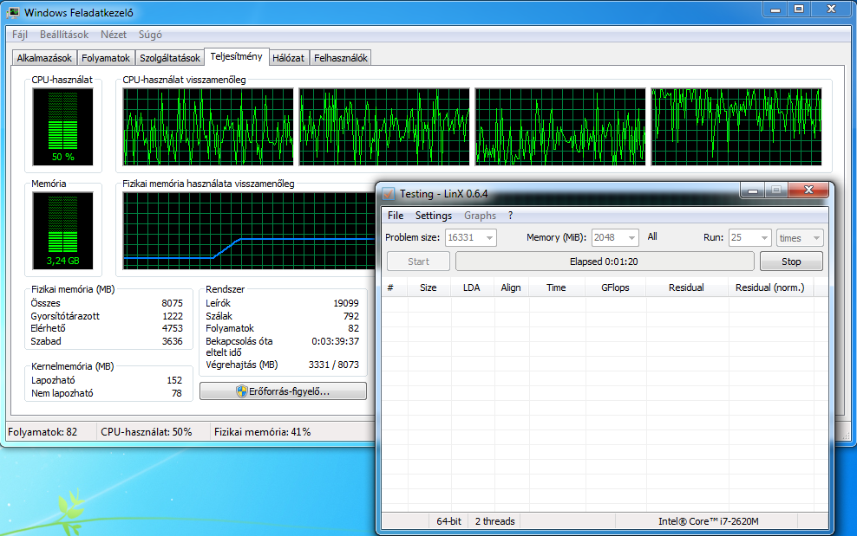Switch to the Hálózat tab
The width and height of the screenshot is (857, 536).
[x=289, y=58]
